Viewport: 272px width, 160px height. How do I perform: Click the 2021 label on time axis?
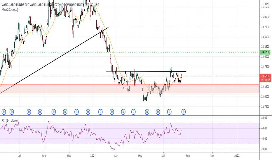point(93,156)
